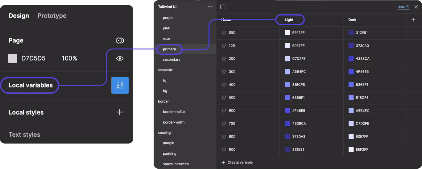The height and width of the screenshot is (169, 422).
Task: Click the dark value 6366F1 of 400
Action: click(x=362, y=85)
